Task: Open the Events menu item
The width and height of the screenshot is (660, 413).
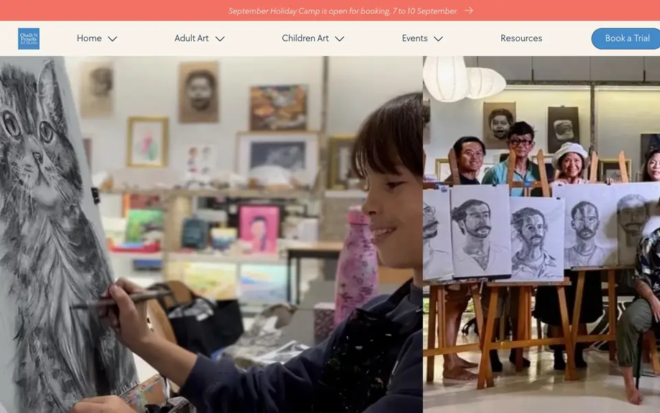Action: click(415, 39)
